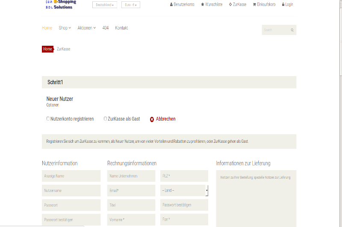342x227 pixels.
Task: Click the E-Shopping Solutions logo
Action: (60, 5)
